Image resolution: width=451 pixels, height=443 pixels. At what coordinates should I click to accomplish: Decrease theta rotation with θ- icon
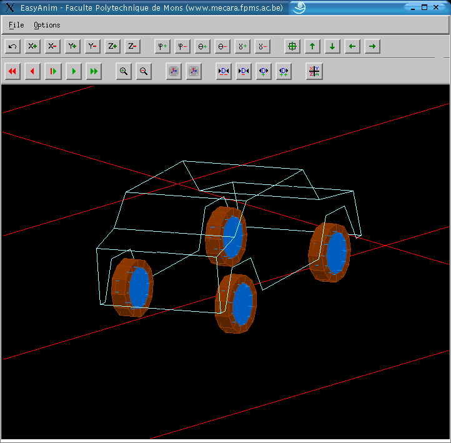click(x=222, y=46)
